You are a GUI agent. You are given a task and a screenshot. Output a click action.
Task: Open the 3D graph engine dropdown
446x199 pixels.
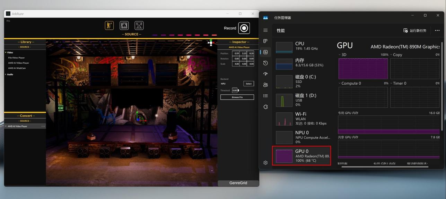click(x=340, y=55)
